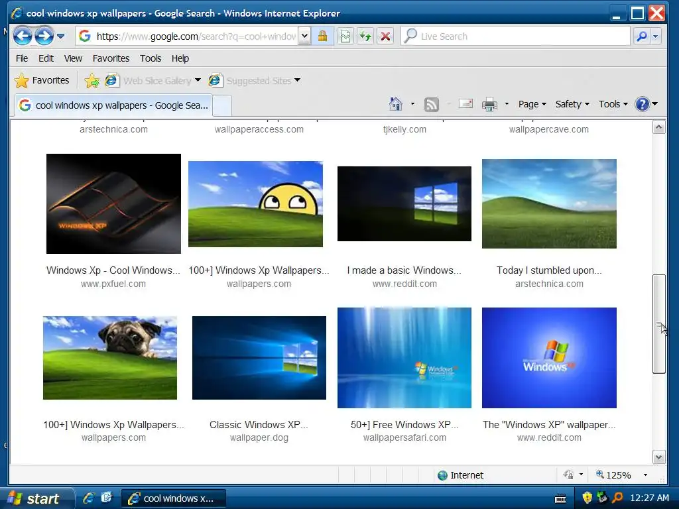Image resolution: width=679 pixels, height=509 pixels.
Task: Open the pug dog wallpaper thumbnail
Action: coord(110,357)
